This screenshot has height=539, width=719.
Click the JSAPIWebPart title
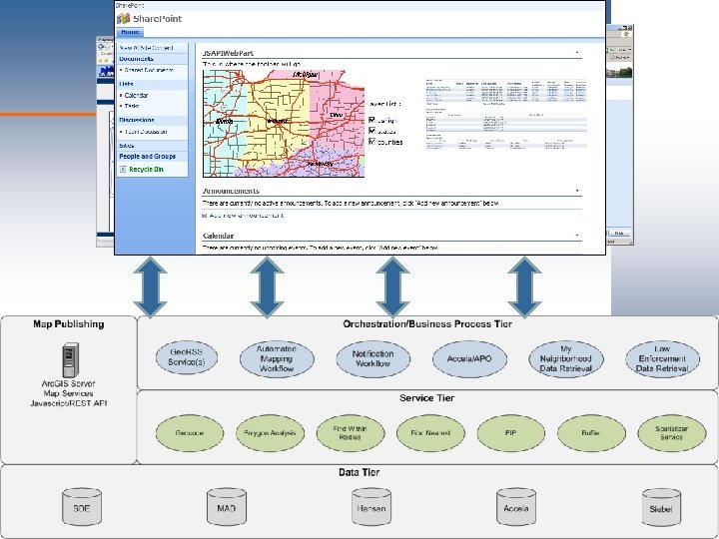click(228, 53)
